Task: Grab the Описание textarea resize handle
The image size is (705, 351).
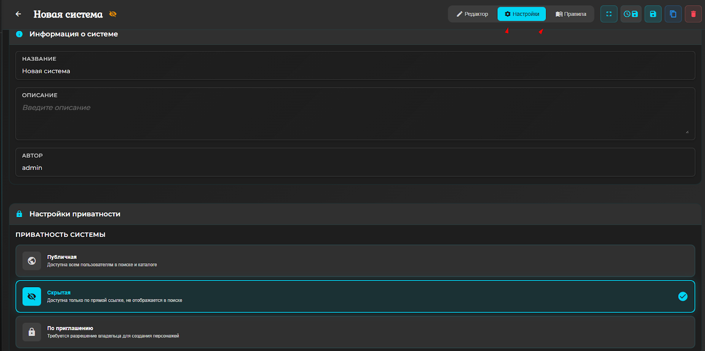Action: (x=687, y=132)
